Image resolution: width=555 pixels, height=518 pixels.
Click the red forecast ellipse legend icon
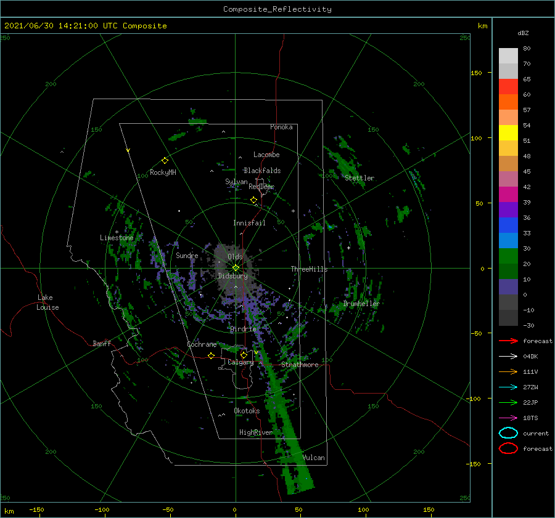pos(508,448)
